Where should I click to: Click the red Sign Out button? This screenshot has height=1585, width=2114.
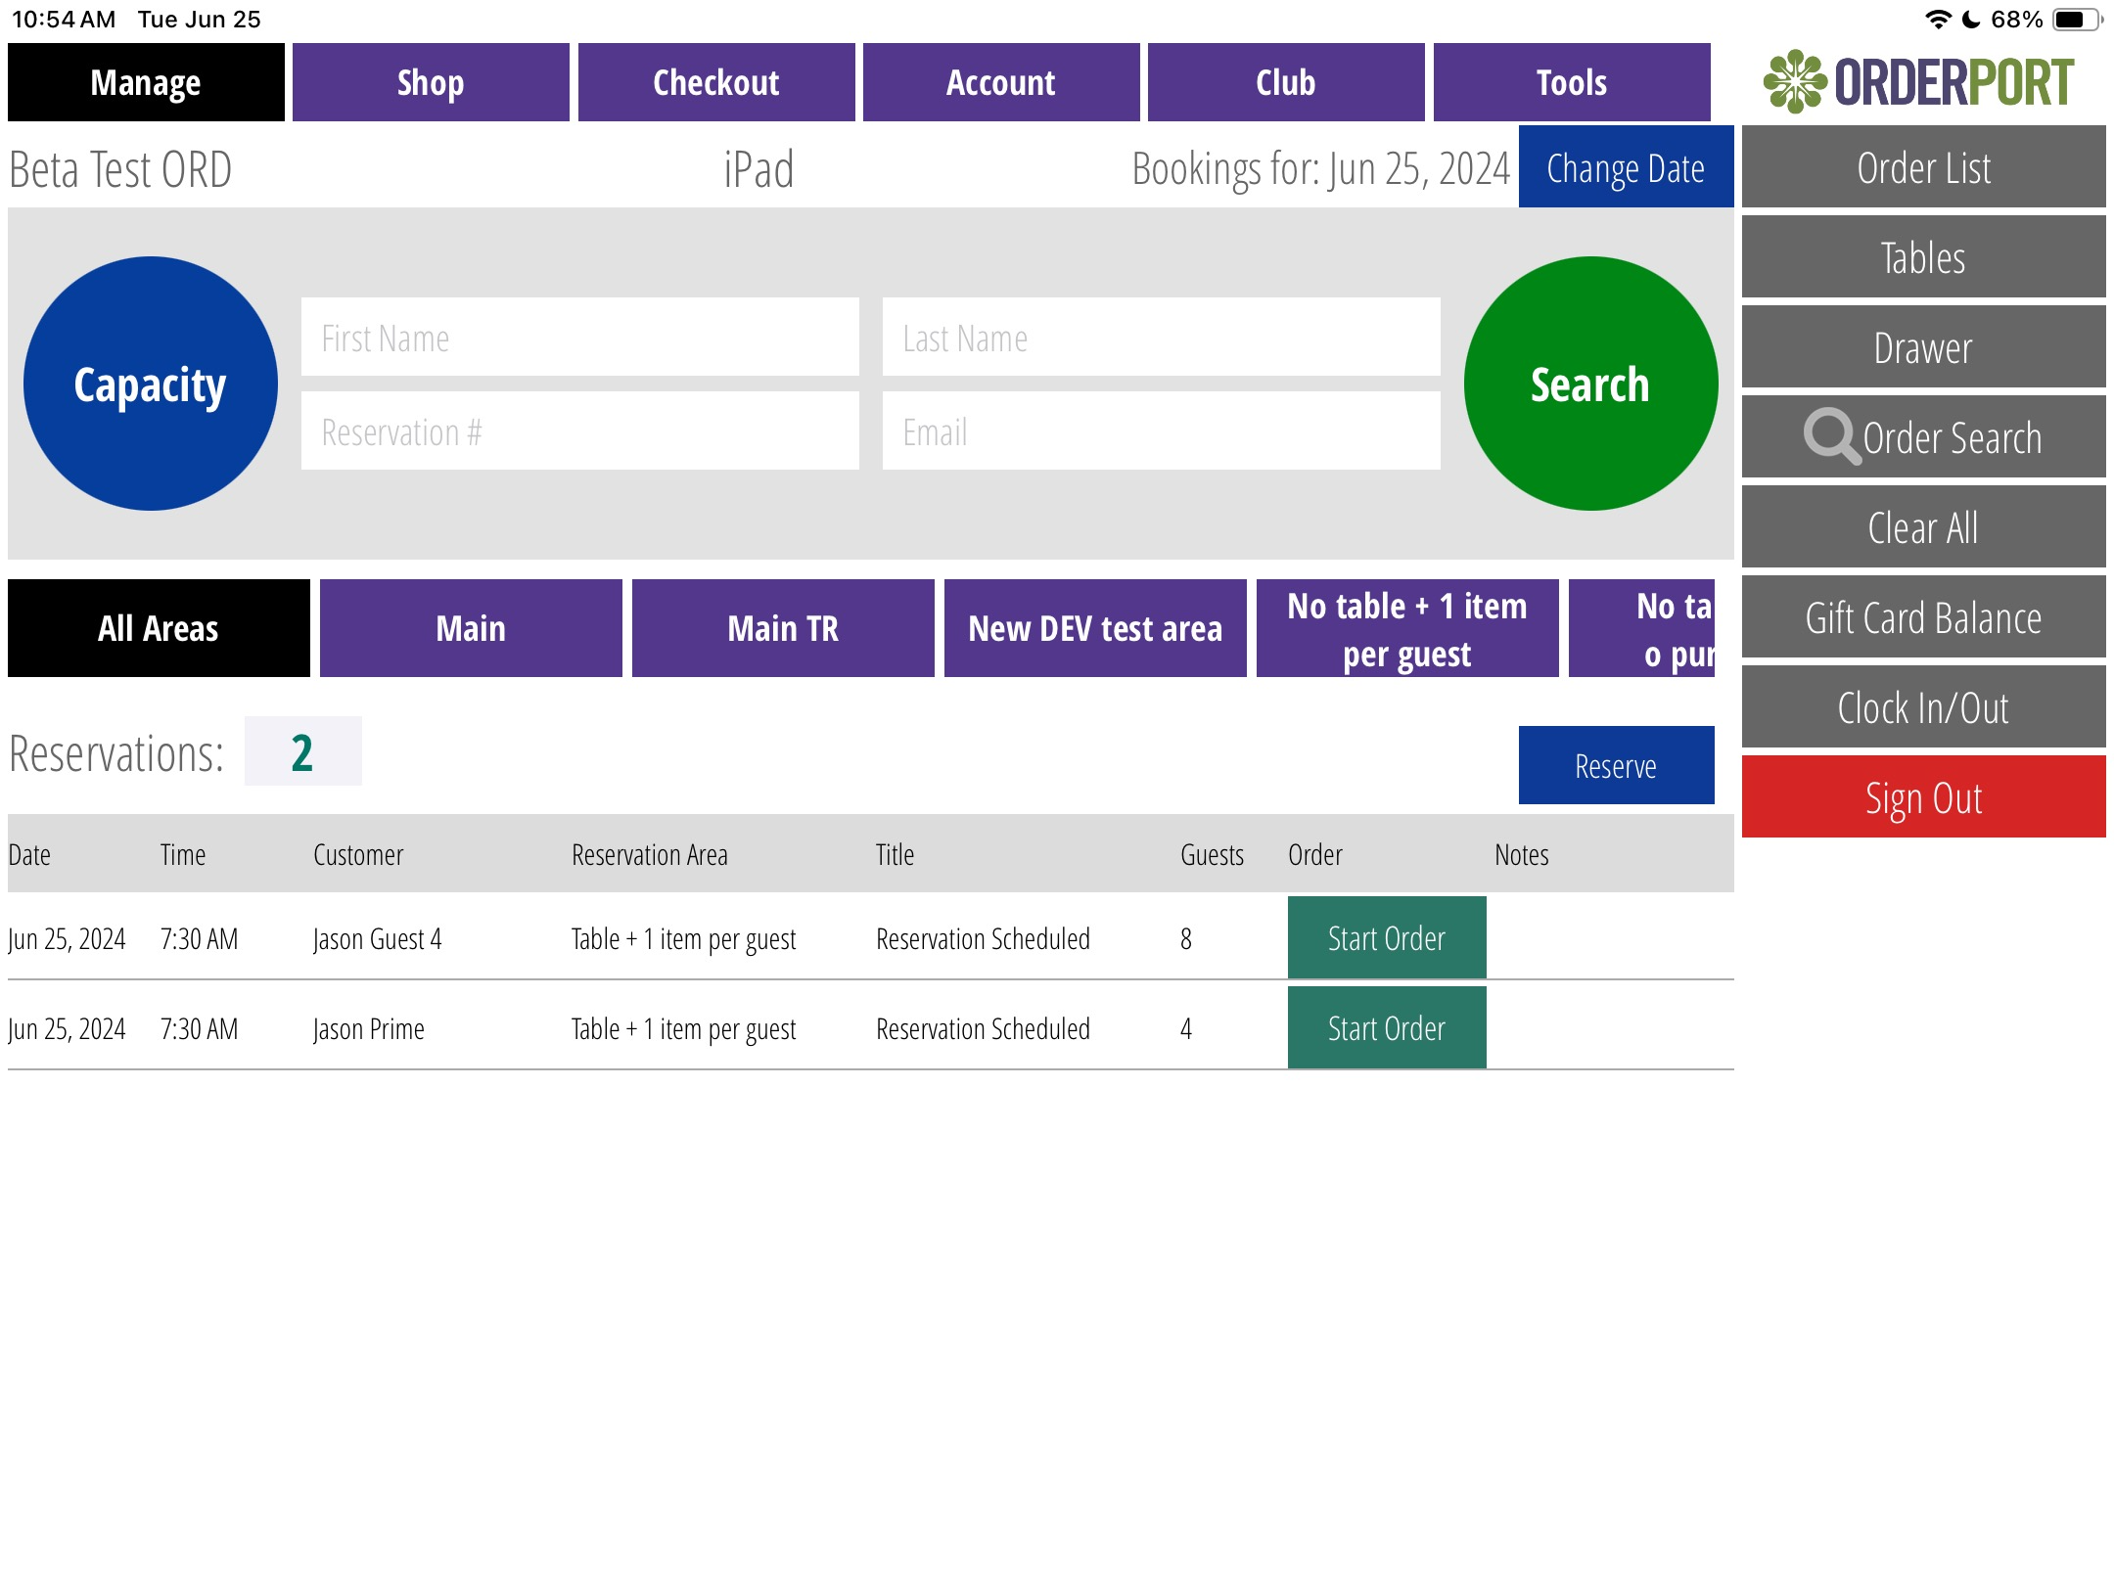click(x=1922, y=797)
